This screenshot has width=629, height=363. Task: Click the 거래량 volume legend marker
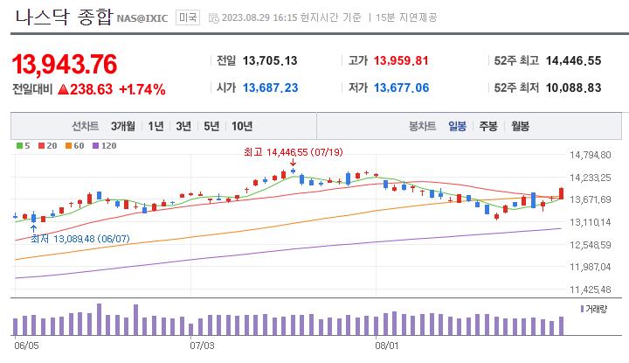pyautogui.click(x=582, y=309)
